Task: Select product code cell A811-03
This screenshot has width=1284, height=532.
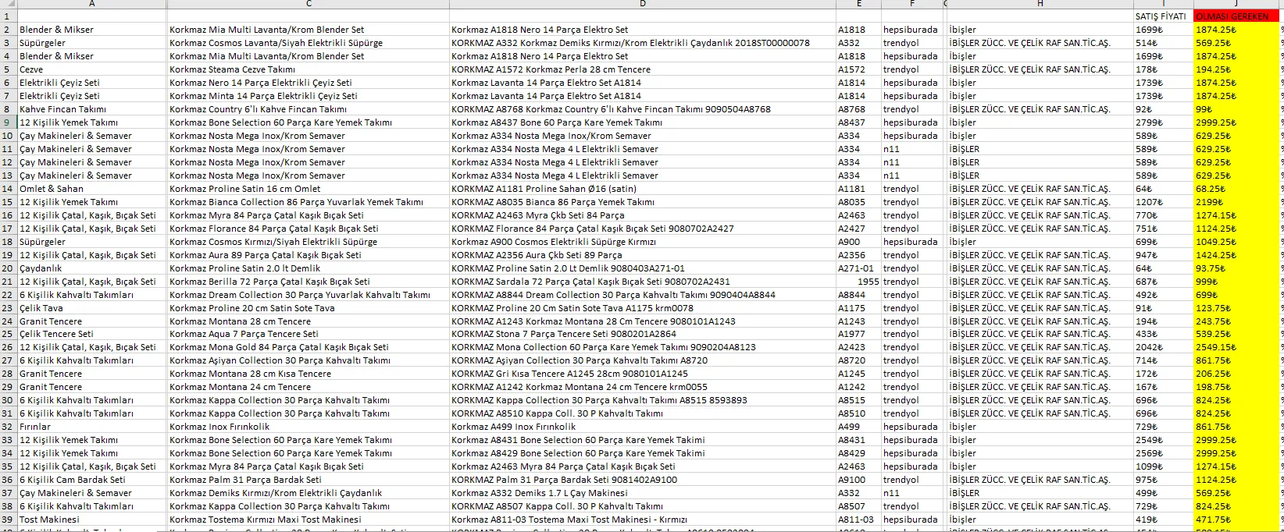Action: 858,520
